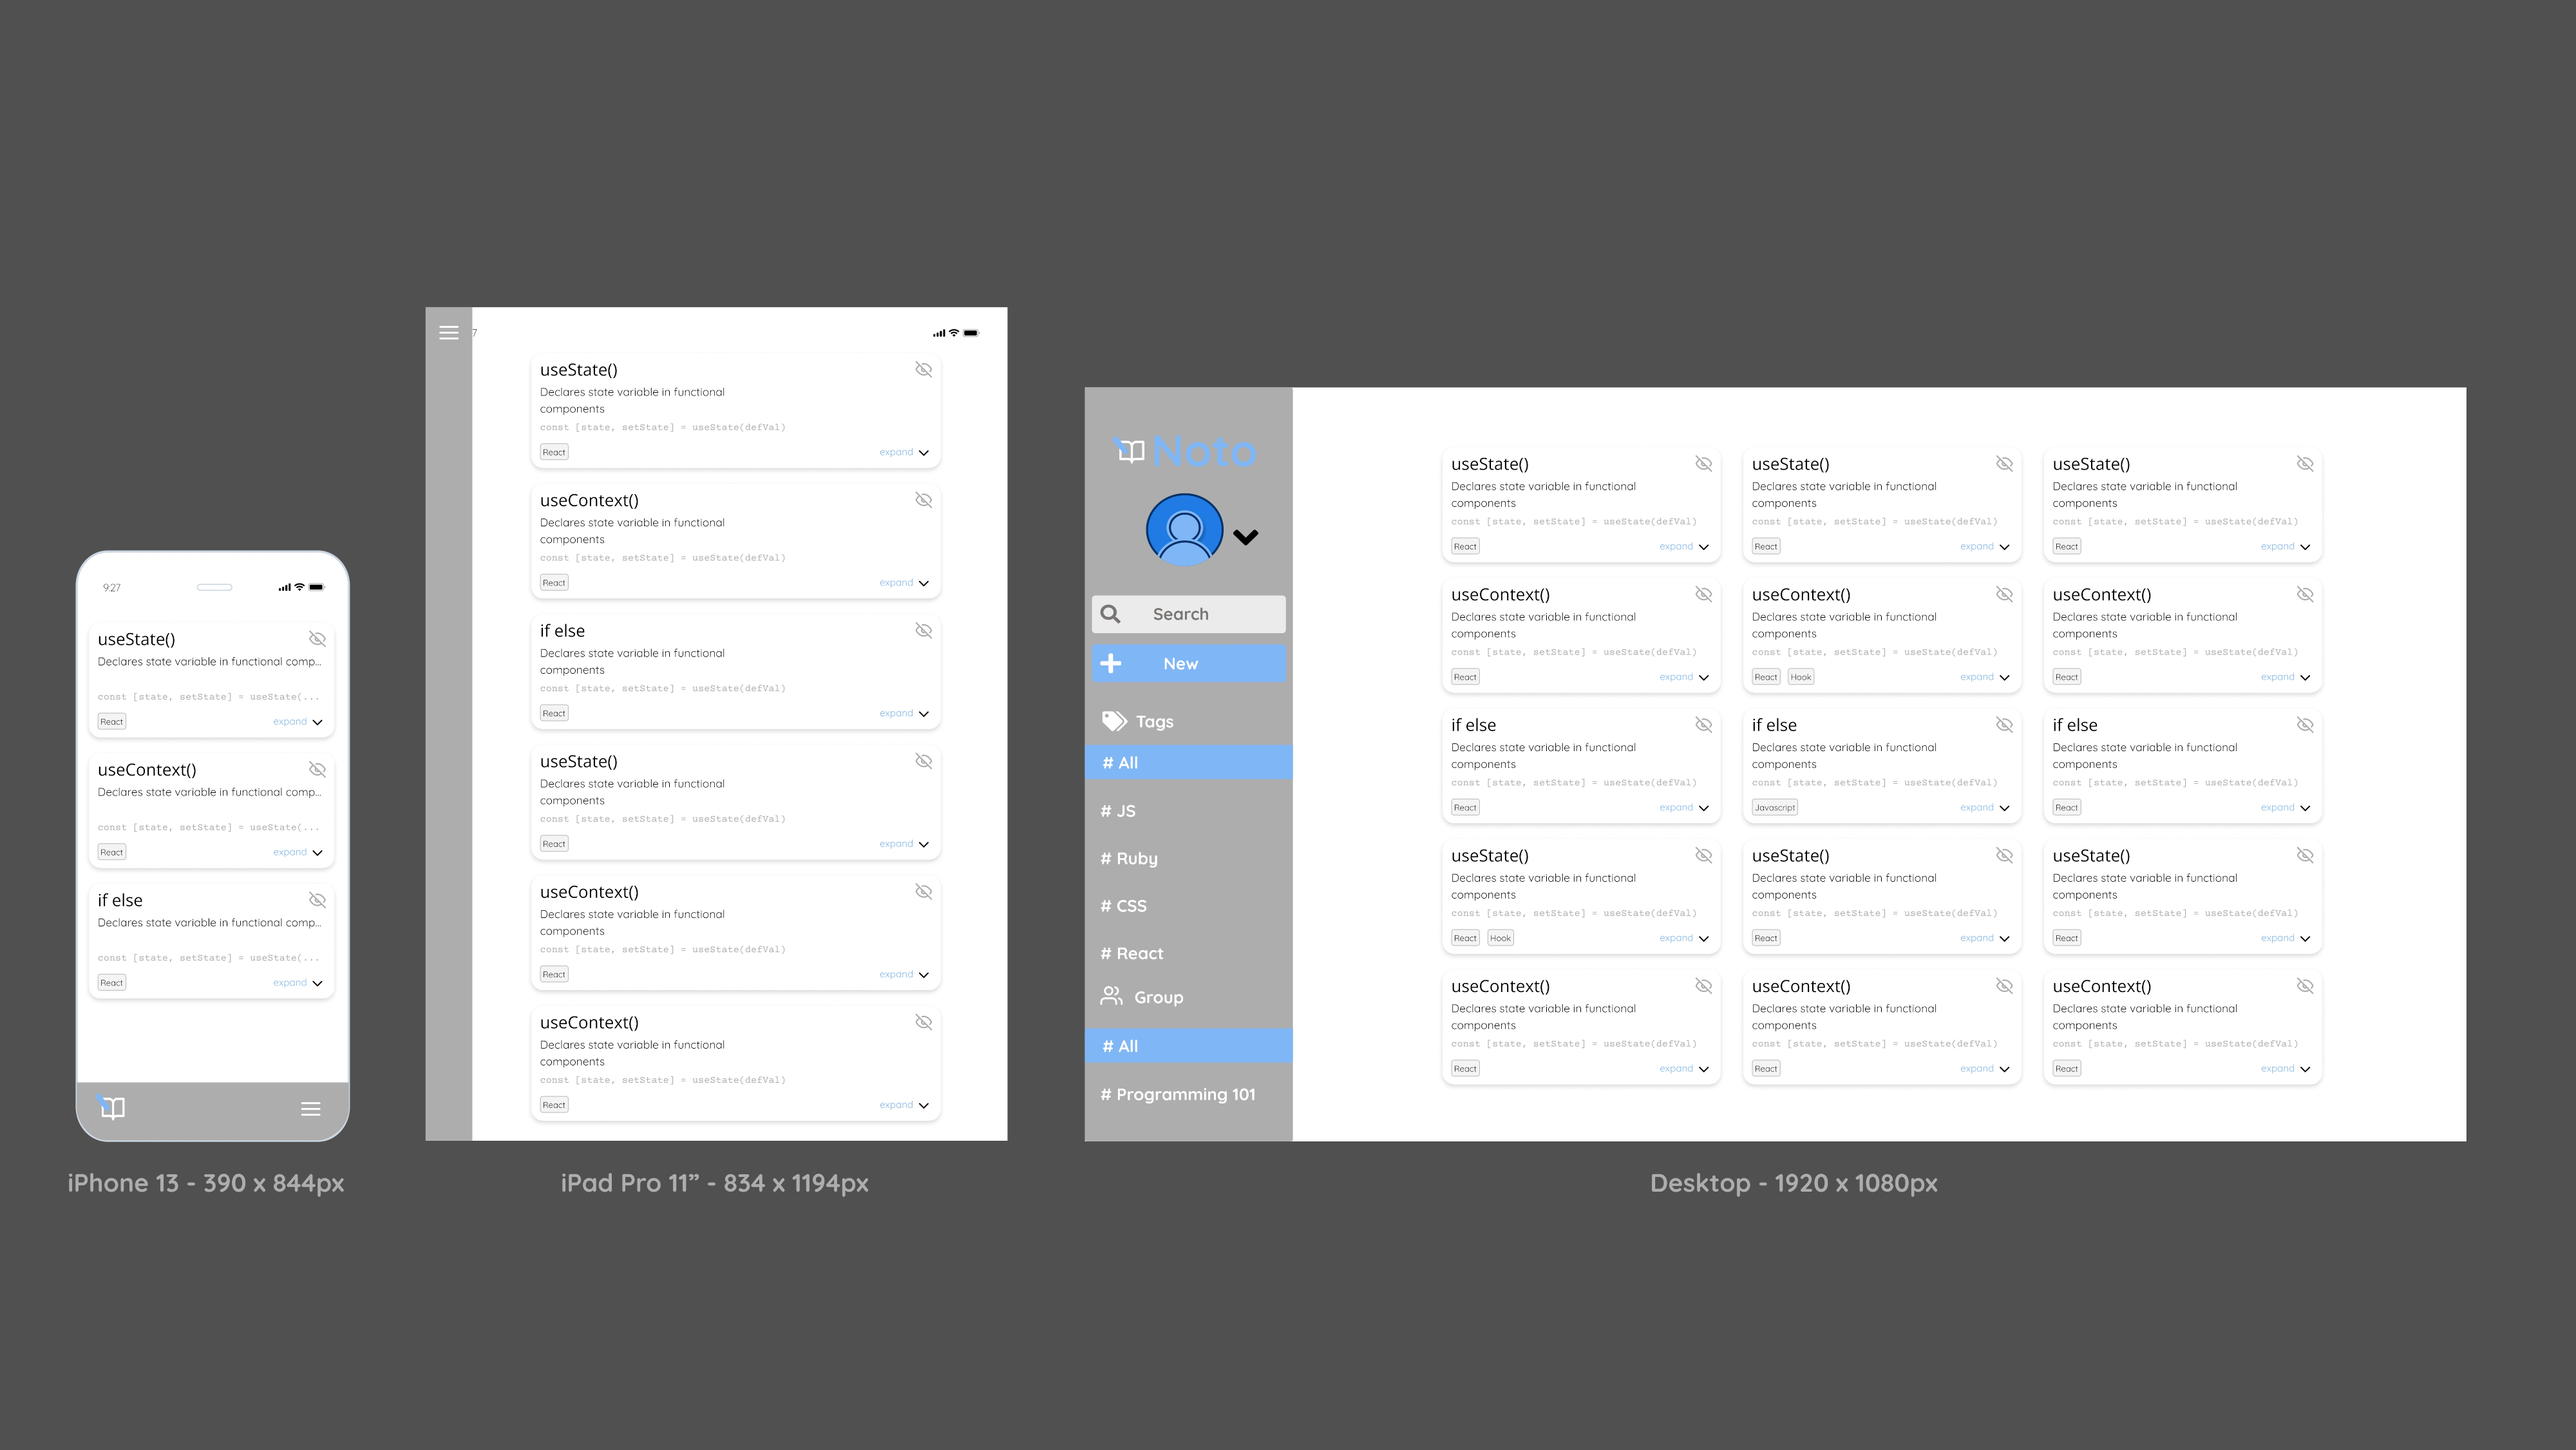Toggle eye icon on iPhone useContext() card

[317, 770]
